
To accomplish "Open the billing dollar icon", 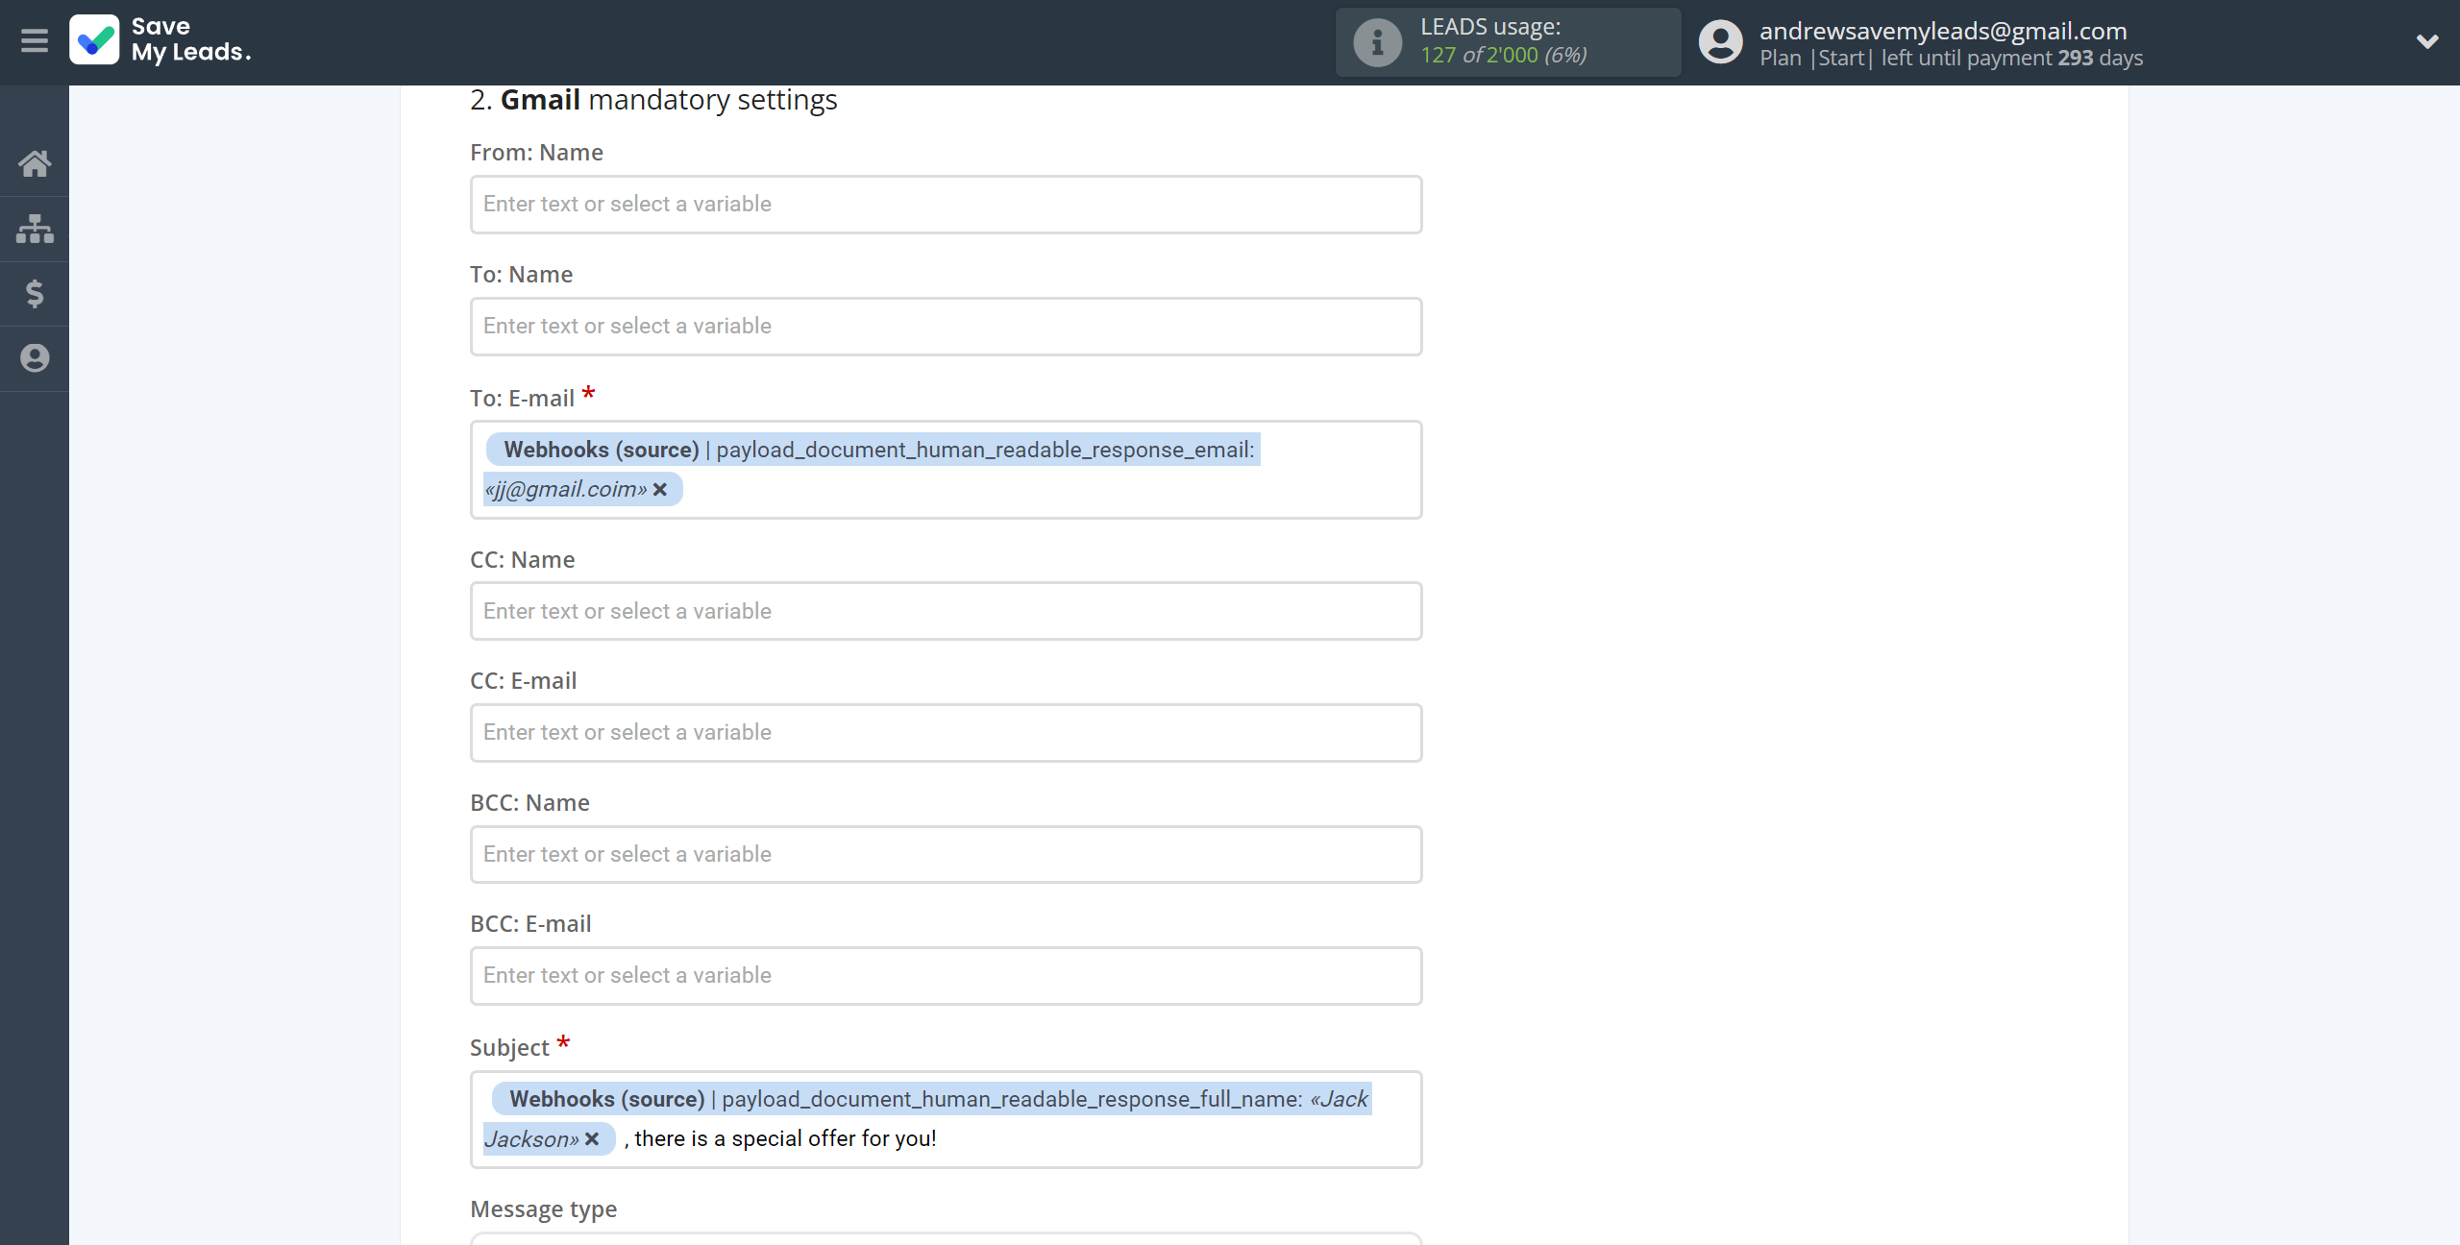I will point(35,293).
